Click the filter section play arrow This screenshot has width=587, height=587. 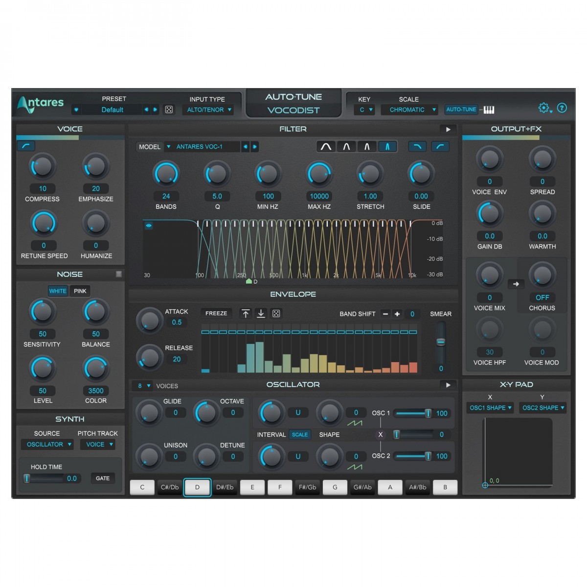click(x=448, y=130)
